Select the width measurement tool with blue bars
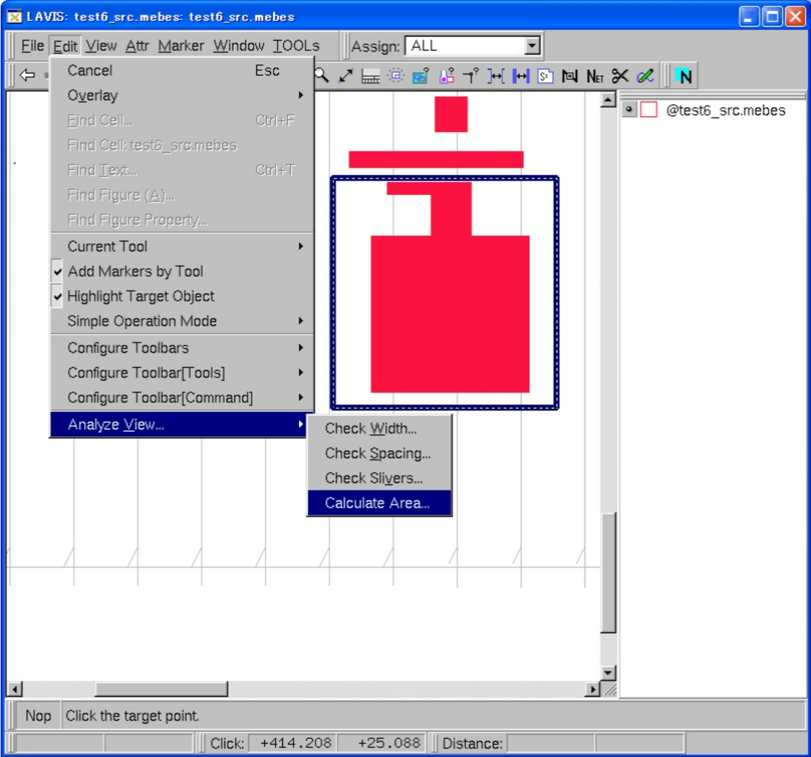811x757 pixels. tap(521, 76)
